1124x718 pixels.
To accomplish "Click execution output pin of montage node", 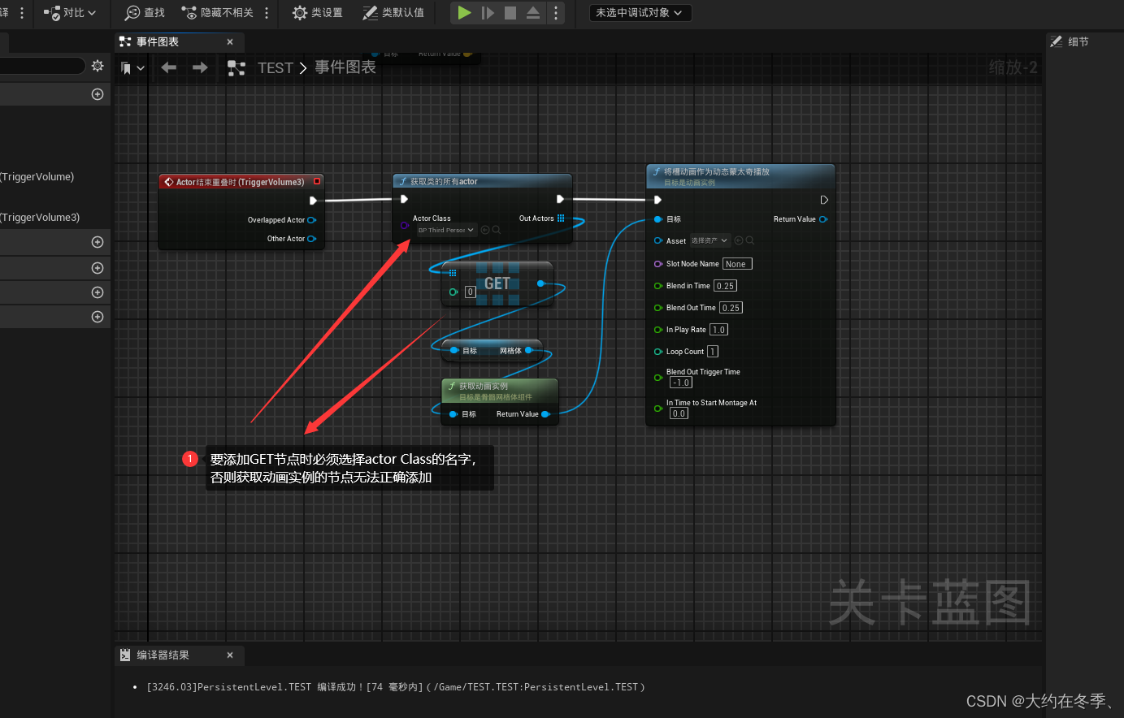I will point(824,200).
